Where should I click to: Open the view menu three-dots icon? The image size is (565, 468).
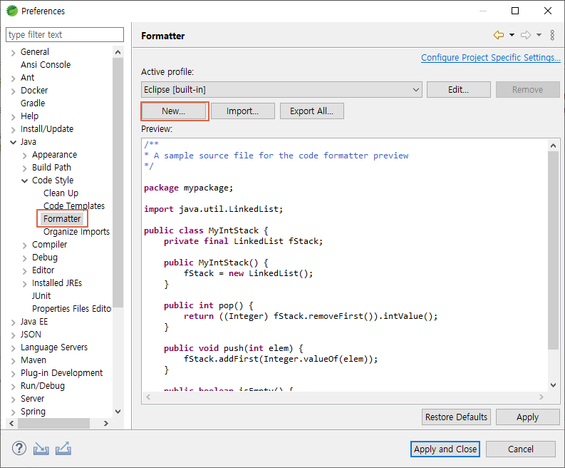click(x=552, y=35)
